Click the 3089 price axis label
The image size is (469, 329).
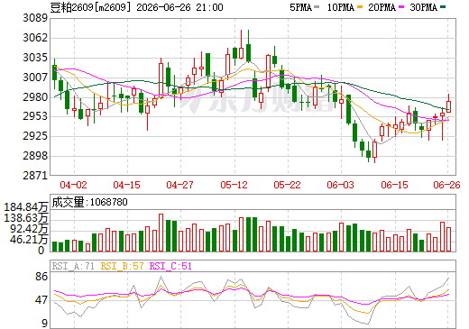tap(35, 18)
